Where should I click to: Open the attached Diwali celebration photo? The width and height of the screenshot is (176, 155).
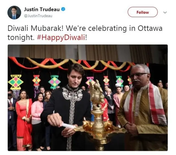coord(88,98)
